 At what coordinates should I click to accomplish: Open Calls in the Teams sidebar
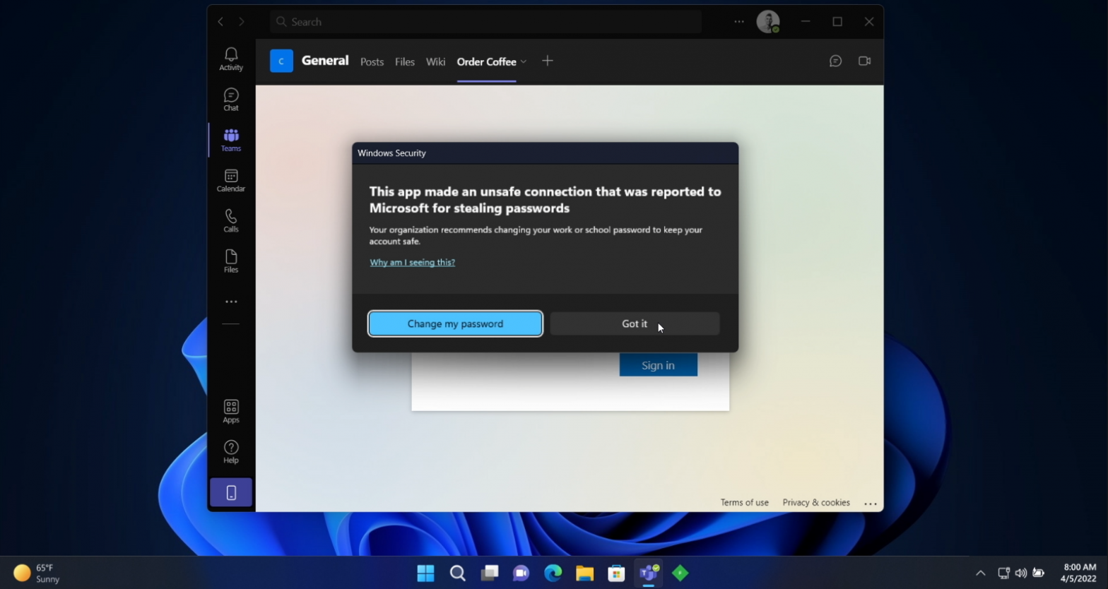pos(231,220)
